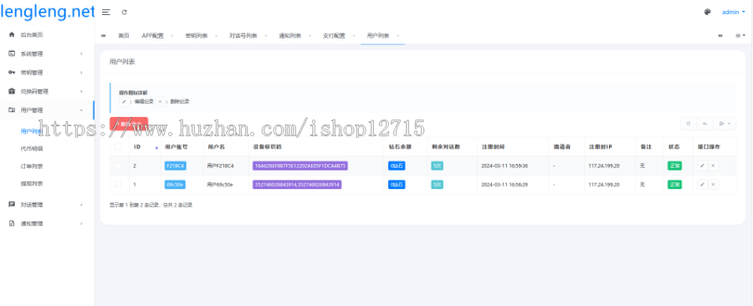Close the 通知列表 tab
Viewport: 753px width, 306px height.
(x=310, y=35)
